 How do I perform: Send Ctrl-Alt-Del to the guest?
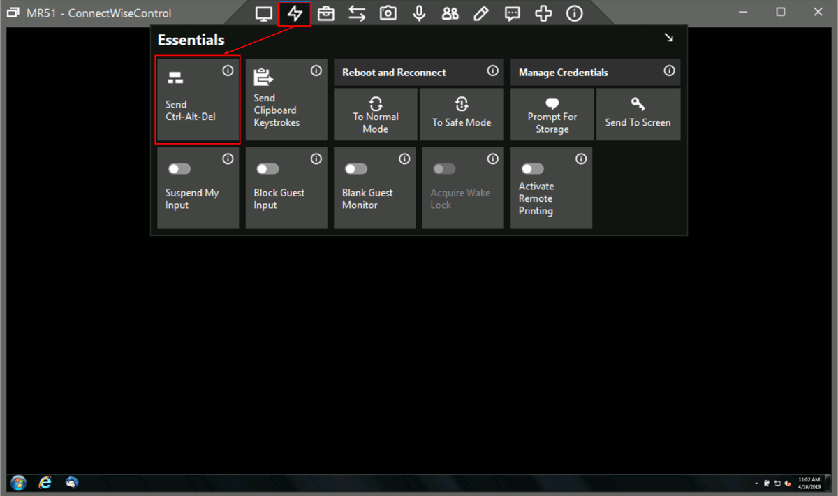click(198, 101)
